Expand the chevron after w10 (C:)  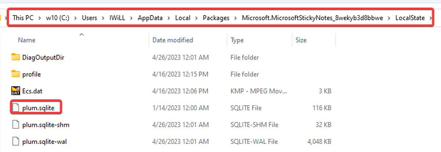point(75,18)
